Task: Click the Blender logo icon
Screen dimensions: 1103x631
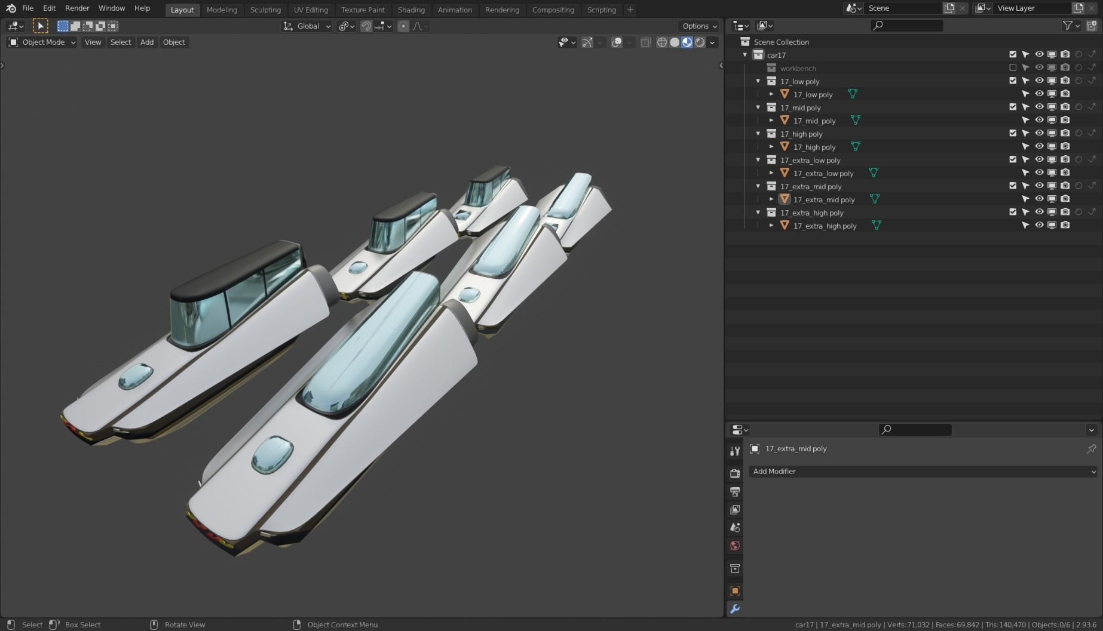Action: pos(11,8)
